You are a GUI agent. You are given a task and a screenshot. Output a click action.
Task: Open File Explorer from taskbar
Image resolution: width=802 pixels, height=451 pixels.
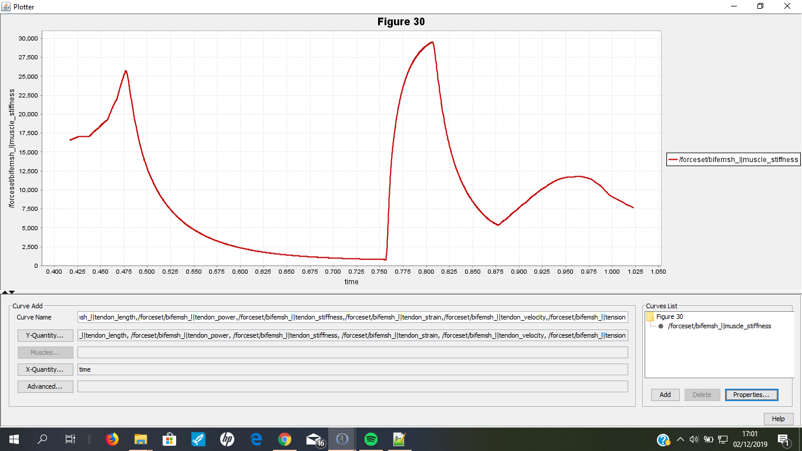click(x=140, y=439)
